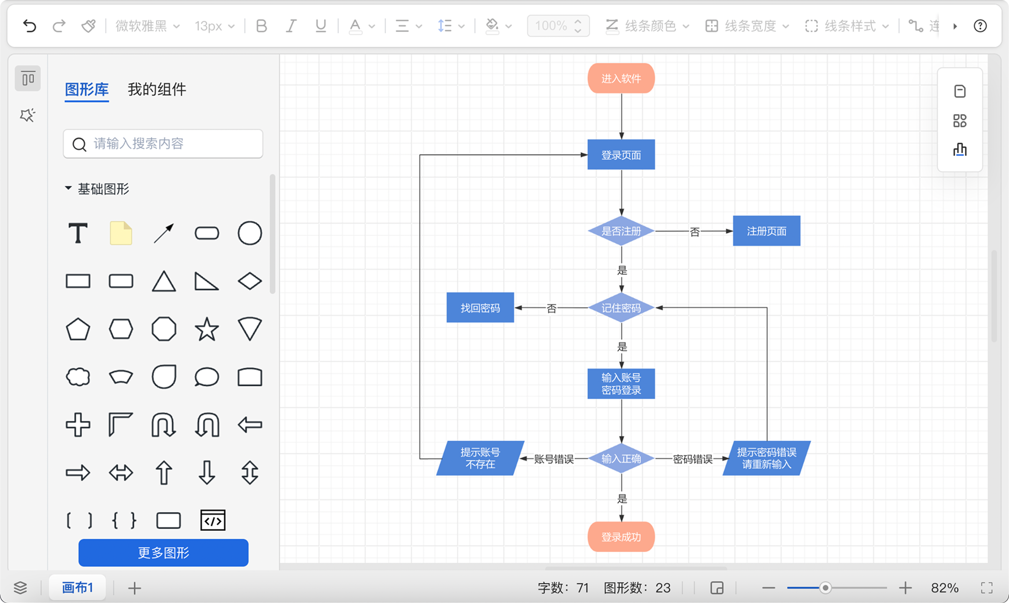
Task: Select the format painter brush icon
Action: (x=88, y=26)
